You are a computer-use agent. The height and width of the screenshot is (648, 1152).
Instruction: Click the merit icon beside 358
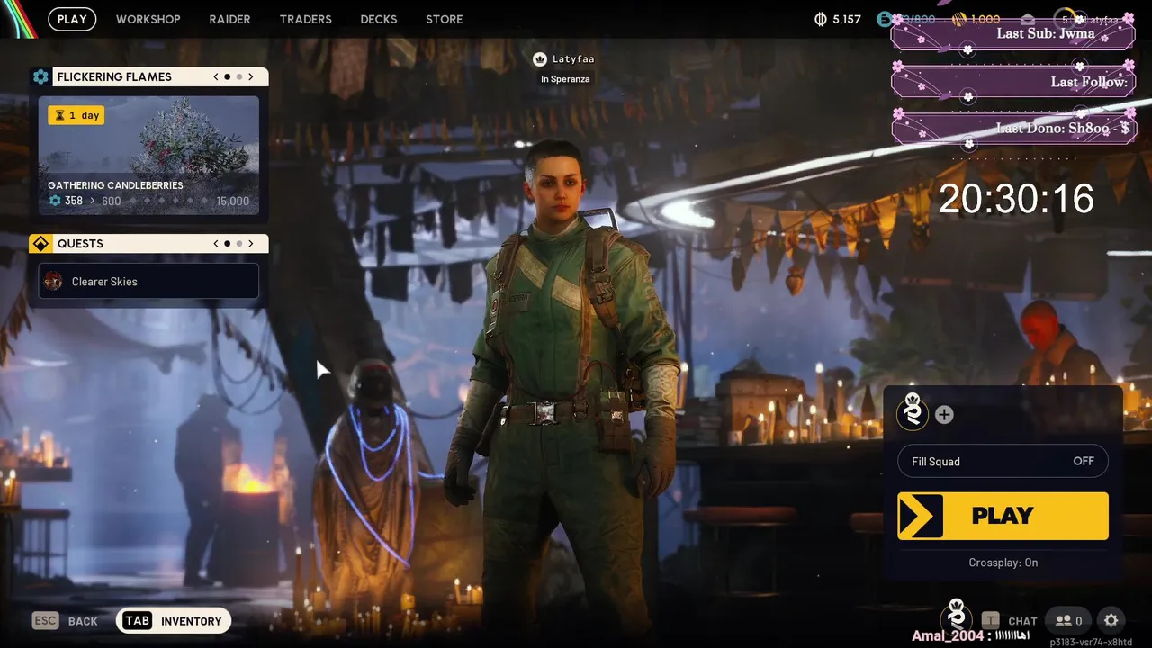(55, 201)
